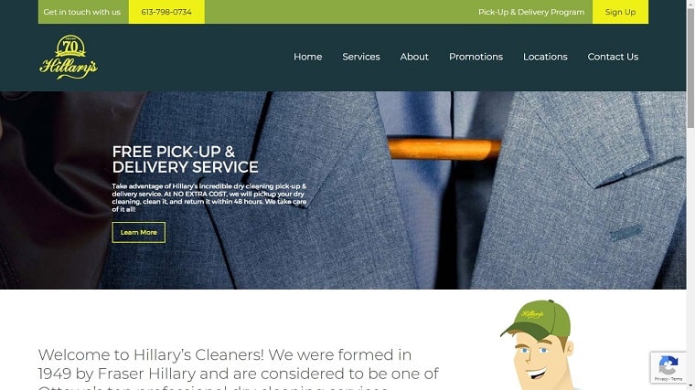Click the Free Pick-Up & Delivery Service heading
Viewport: 695px width, 390px height.
click(185, 159)
